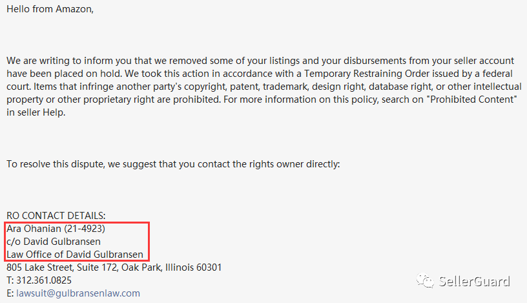Click the "T:" label before the phone
Screen dimensions: 527x303
coord(10,280)
